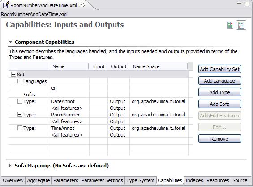253x187 pixels.
Task: Click the Add Language button
Action: [220, 81]
